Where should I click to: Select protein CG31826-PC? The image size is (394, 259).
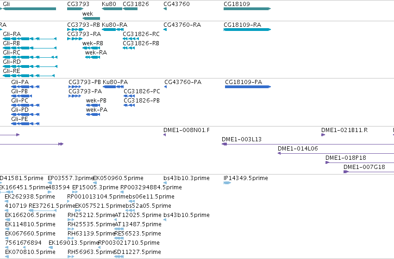tap(142, 91)
